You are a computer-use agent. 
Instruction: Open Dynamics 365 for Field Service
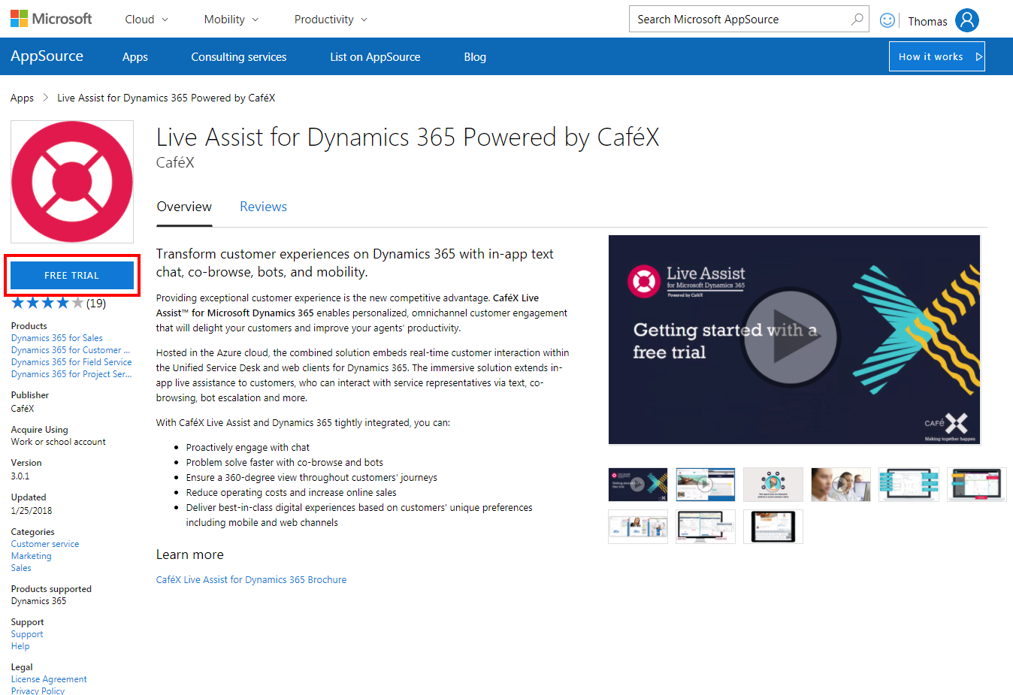(x=71, y=362)
